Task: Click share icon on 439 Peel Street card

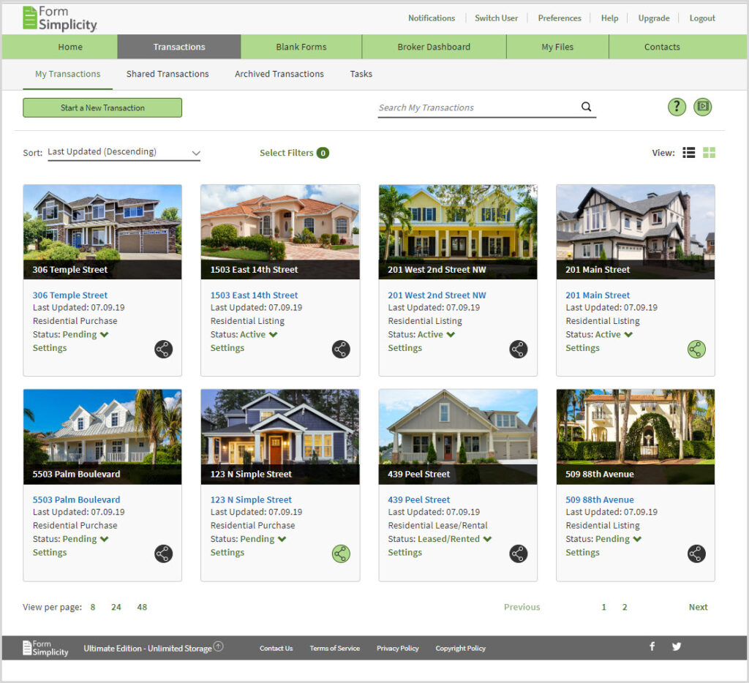Action: (519, 554)
